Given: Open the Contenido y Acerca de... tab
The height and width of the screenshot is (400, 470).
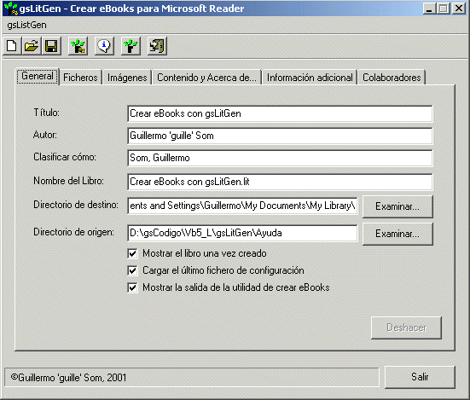Looking at the screenshot, I should click(x=206, y=78).
